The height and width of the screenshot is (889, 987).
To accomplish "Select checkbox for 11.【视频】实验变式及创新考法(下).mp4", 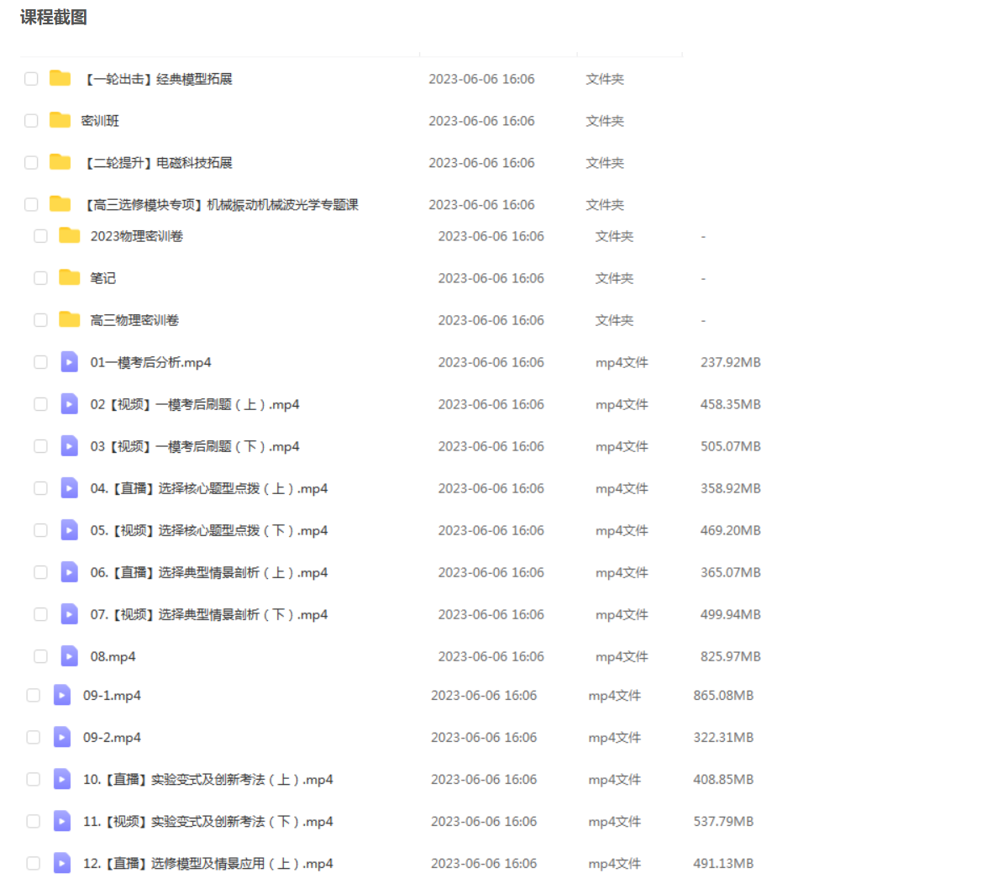I will click(x=34, y=821).
